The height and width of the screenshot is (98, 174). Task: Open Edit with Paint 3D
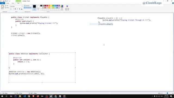67,8
